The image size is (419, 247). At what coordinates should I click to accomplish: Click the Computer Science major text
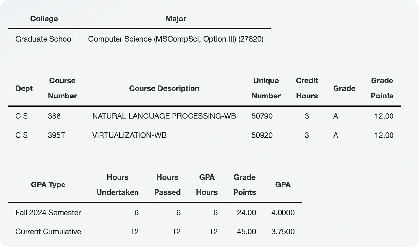coord(175,39)
